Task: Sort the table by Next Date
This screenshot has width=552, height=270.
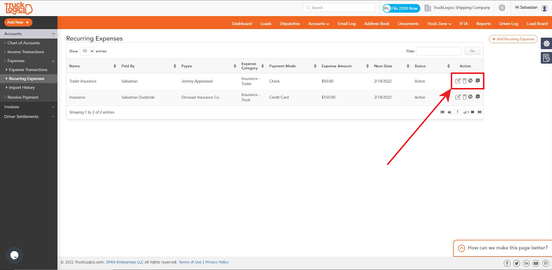Action: click(x=408, y=66)
